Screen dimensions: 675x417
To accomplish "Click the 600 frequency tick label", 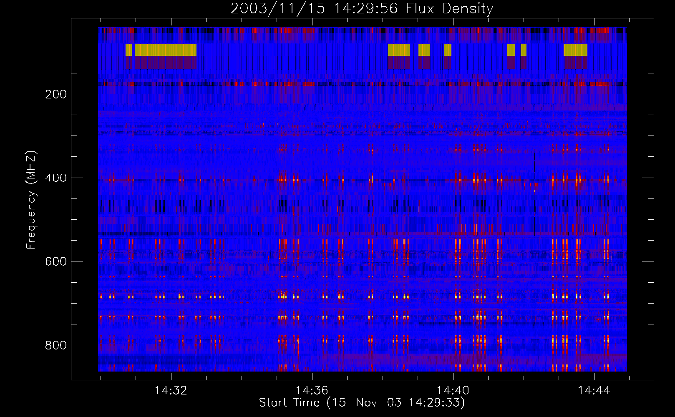I will point(56,261).
